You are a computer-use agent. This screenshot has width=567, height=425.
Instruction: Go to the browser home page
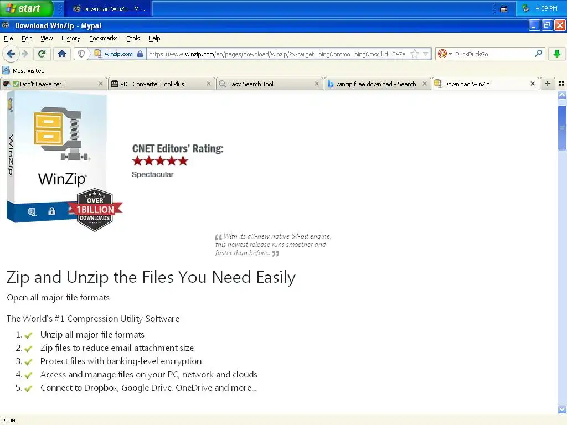tap(62, 54)
